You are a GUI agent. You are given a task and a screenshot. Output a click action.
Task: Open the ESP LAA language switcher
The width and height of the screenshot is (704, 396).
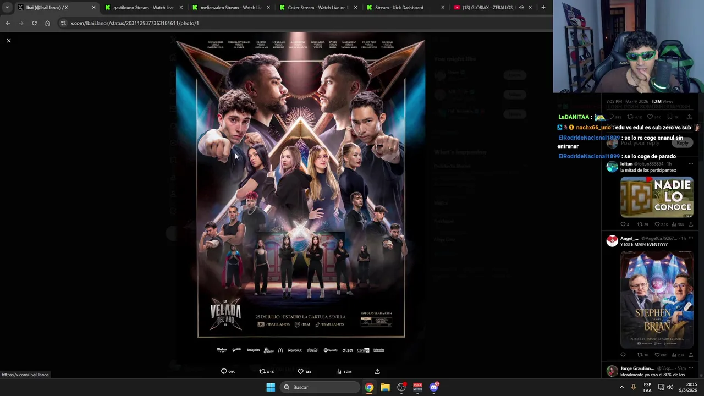point(648,387)
